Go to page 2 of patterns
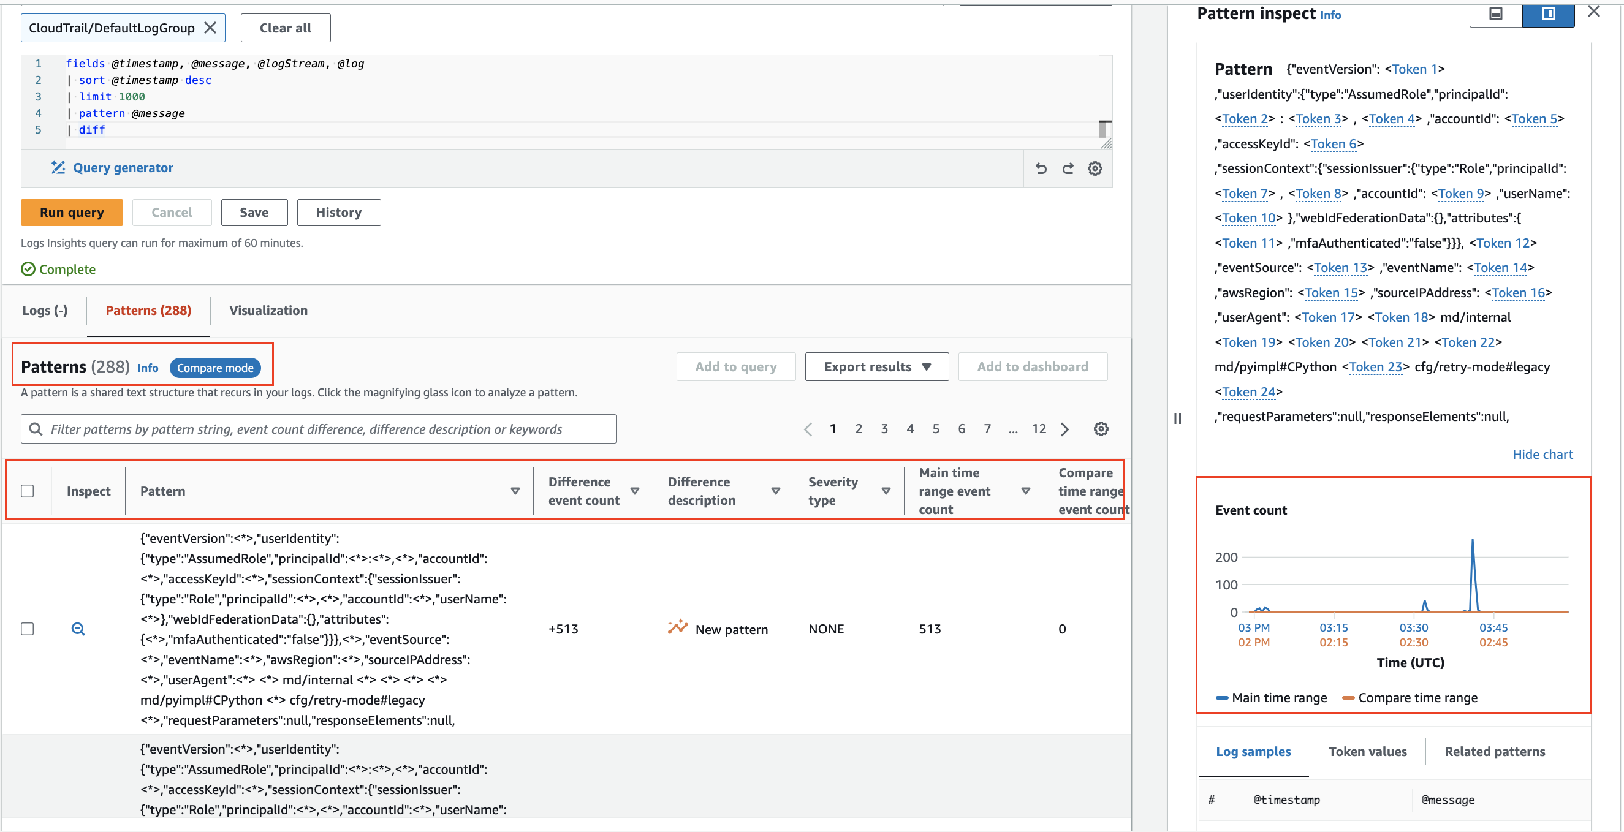This screenshot has height=832, width=1624. click(x=859, y=429)
